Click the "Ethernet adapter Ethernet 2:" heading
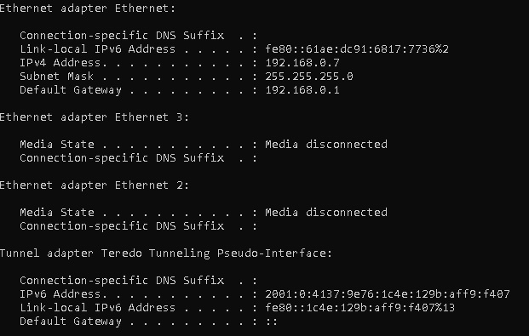This screenshot has height=336, width=529. [x=95, y=185]
